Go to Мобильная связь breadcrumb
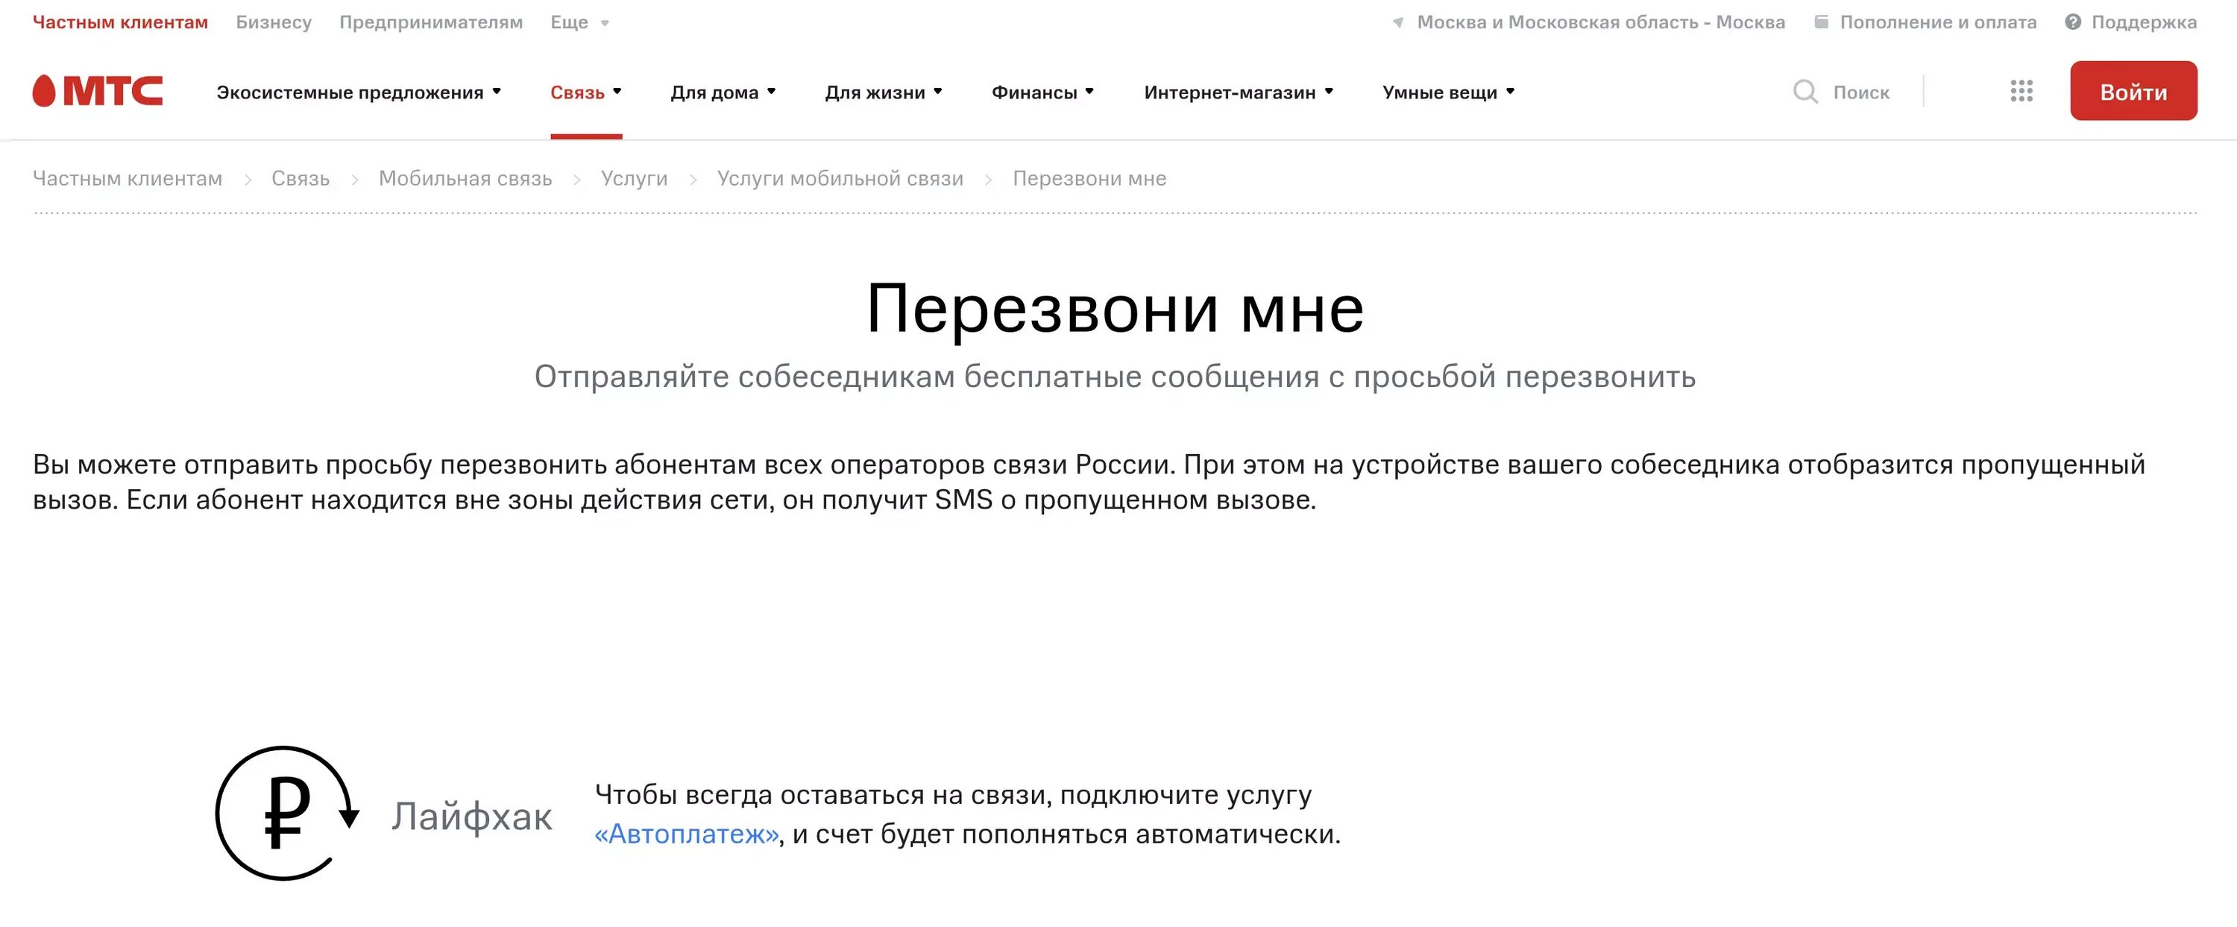Image resolution: width=2237 pixels, height=927 pixels. 465,178
